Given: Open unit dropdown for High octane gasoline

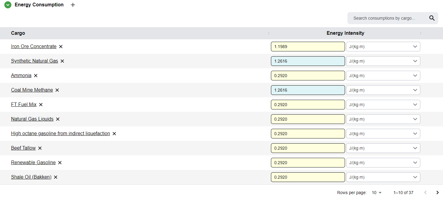Looking at the screenshot, I should (x=383, y=134).
